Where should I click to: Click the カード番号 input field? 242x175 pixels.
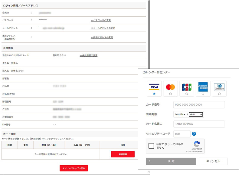point(199,105)
